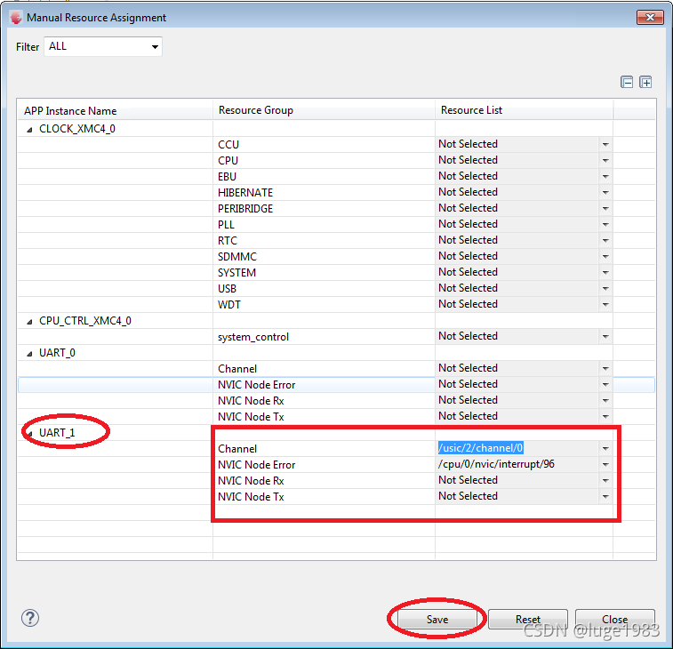Open UART_0 Channel resource dropdown
This screenshot has height=649, width=673.
coord(605,368)
